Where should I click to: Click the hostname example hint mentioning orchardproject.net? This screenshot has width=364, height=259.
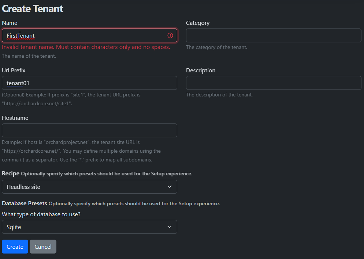point(81,151)
